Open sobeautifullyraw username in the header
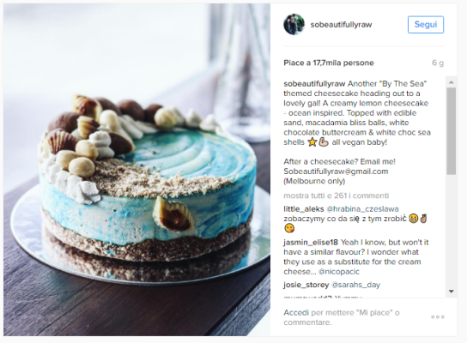 point(341,24)
